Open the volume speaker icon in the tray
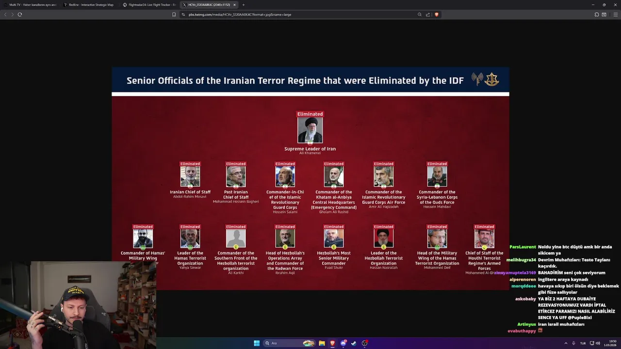 pyautogui.click(x=598, y=343)
